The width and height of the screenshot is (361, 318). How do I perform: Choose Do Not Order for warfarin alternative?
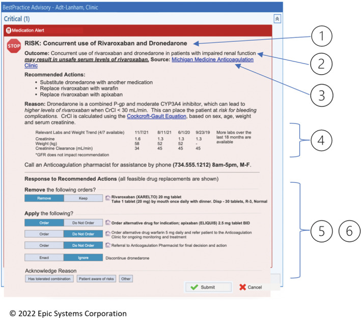tap(83, 234)
